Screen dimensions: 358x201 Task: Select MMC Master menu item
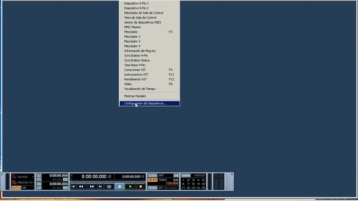(149, 27)
